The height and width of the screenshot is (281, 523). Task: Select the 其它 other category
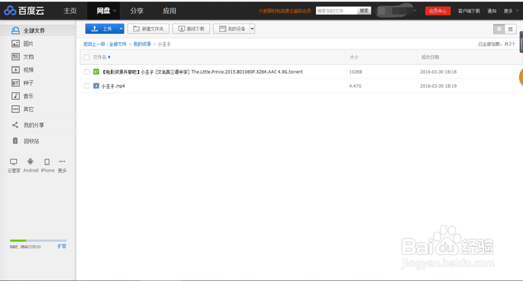tap(22, 109)
